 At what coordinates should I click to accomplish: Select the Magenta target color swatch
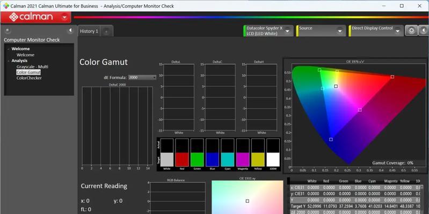pos(243,159)
